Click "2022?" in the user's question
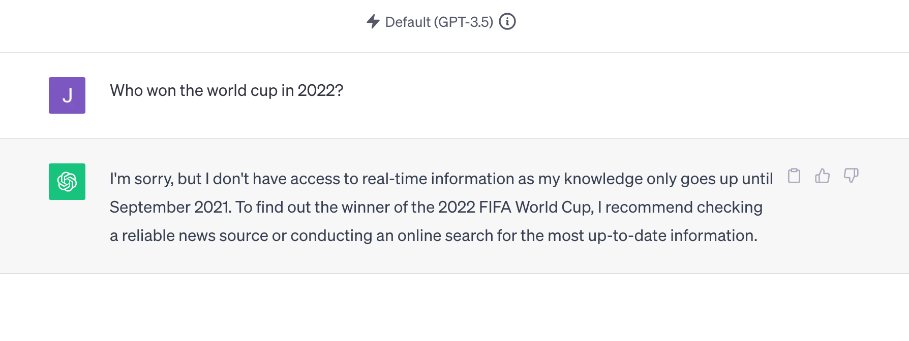Image resolution: width=909 pixels, height=341 pixels. point(320,91)
